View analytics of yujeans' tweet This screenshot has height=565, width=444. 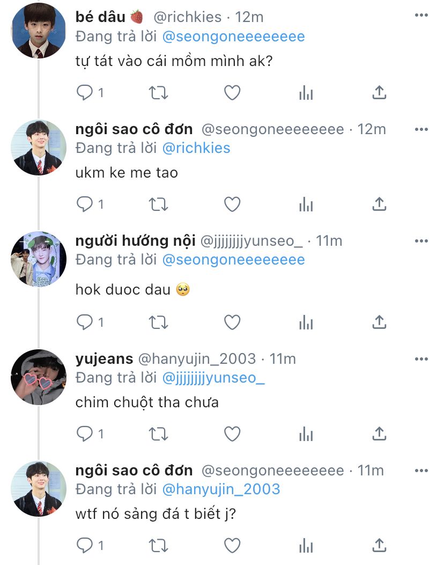click(x=306, y=434)
